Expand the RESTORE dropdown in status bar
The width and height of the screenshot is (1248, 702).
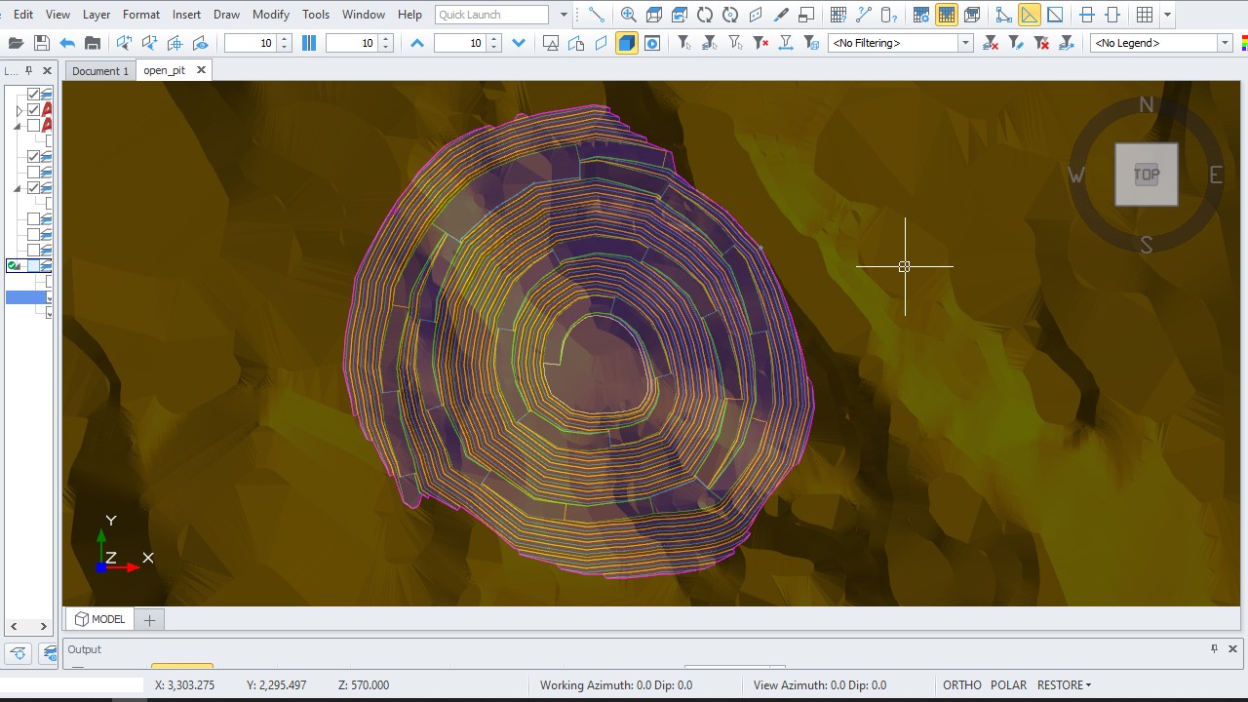coord(1064,685)
